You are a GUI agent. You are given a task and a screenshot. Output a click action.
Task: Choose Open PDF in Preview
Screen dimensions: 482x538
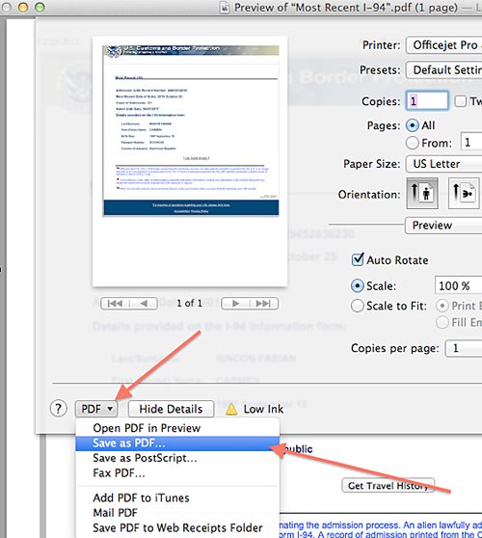[x=177, y=428]
